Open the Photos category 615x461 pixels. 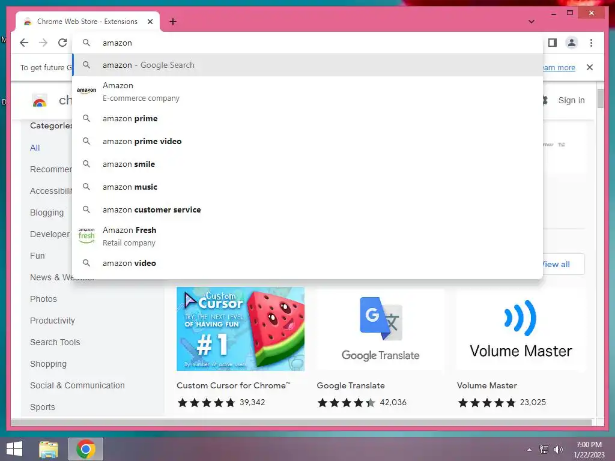(43, 299)
